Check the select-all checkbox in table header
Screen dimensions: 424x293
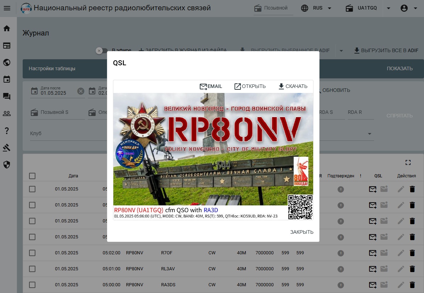[32, 176]
